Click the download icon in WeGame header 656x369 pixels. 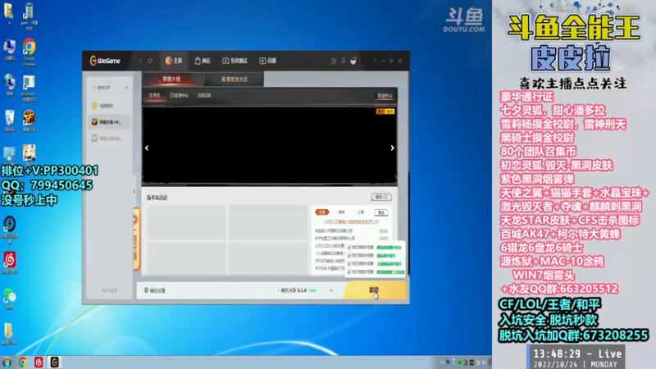(x=343, y=61)
